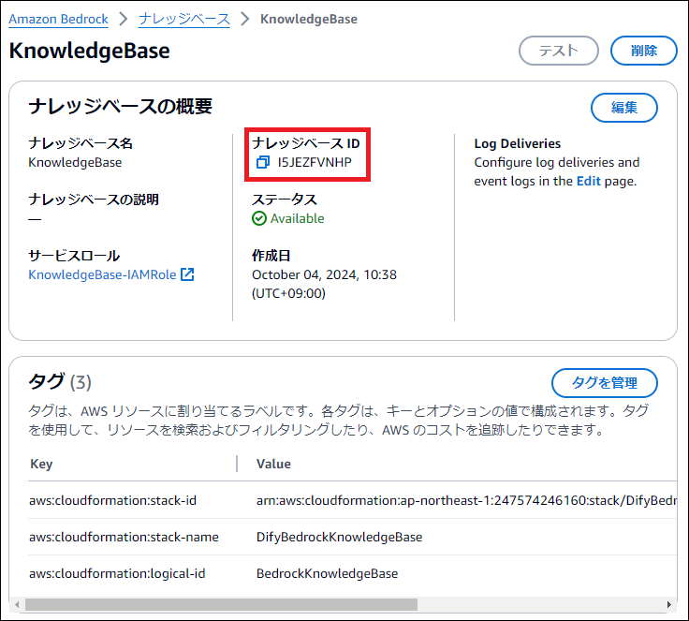Click the copy icon beside the knowledge base ID
The image size is (689, 621).
click(x=263, y=162)
